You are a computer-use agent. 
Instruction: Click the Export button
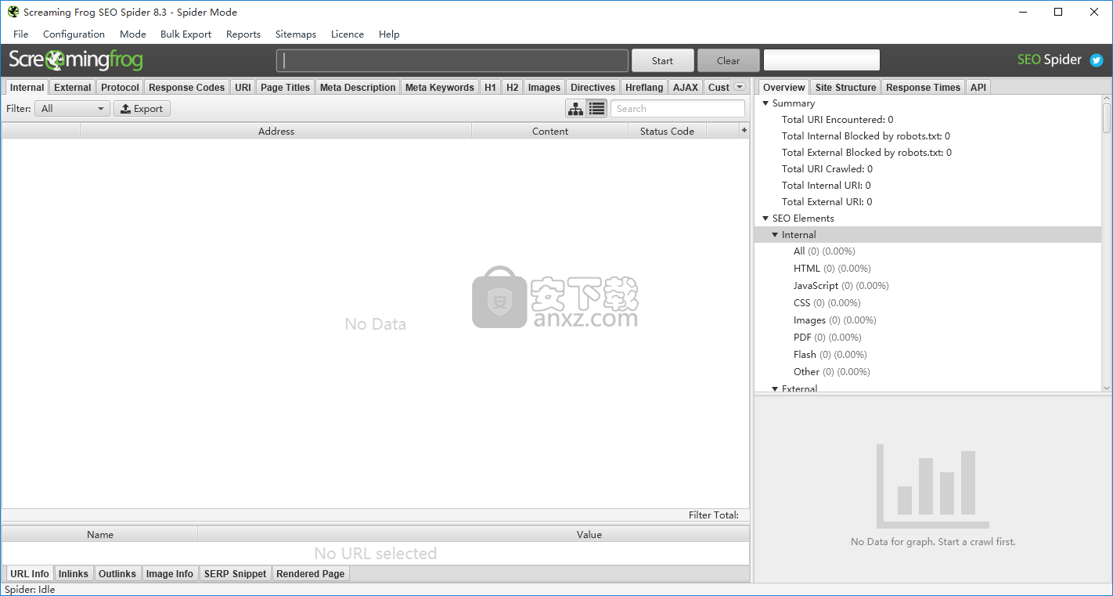pos(142,109)
